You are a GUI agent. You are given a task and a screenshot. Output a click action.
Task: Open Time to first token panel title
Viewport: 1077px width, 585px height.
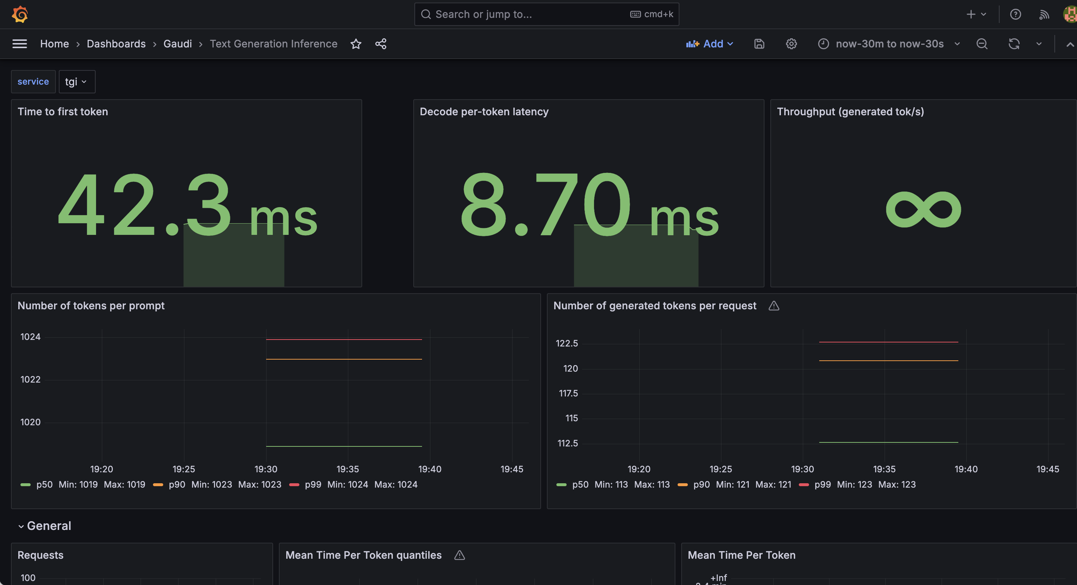point(63,112)
